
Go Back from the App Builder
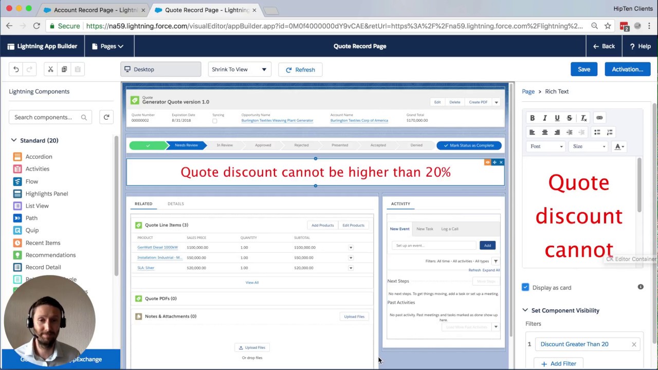[x=604, y=46]
